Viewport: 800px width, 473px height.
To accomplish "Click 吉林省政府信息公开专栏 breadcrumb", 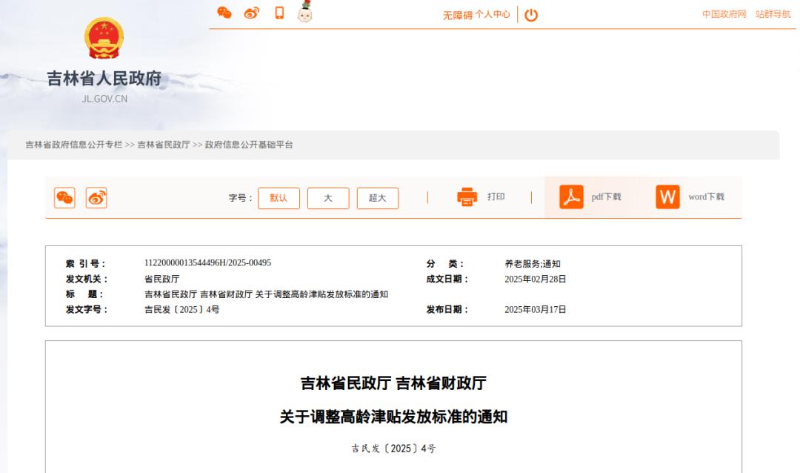I will (73, 145).
